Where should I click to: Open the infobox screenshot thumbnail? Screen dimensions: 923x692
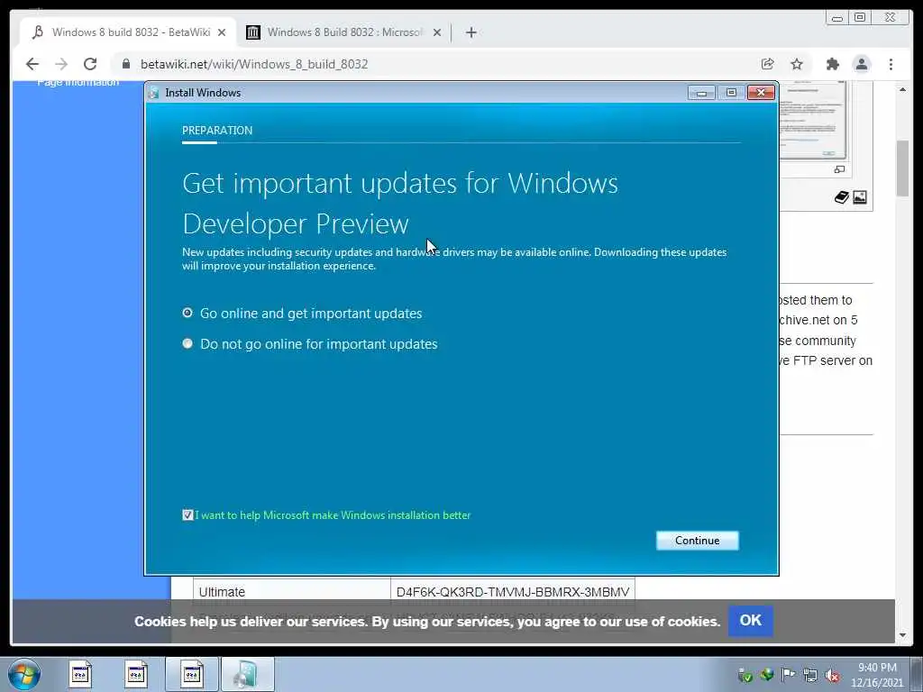(x=813, y=121)
